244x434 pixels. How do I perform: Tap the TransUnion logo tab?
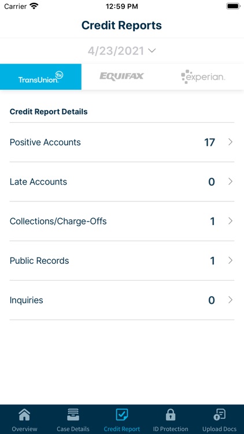pos(40,76)
